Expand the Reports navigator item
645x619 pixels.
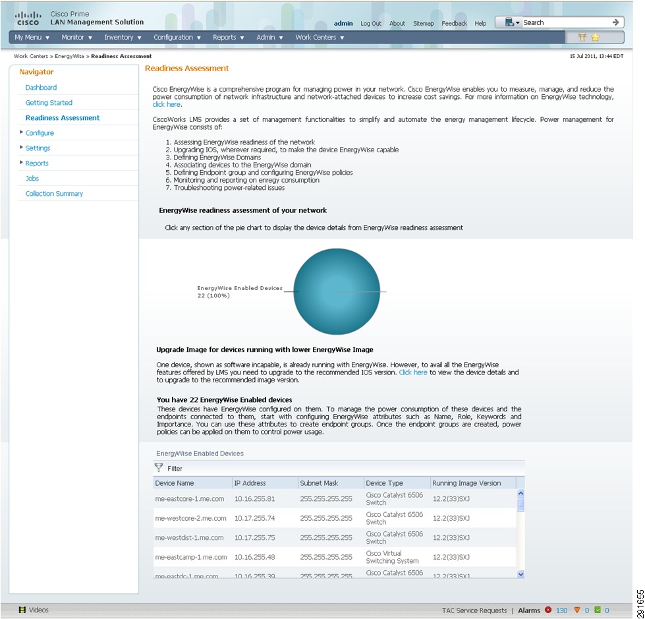[21, 163]
